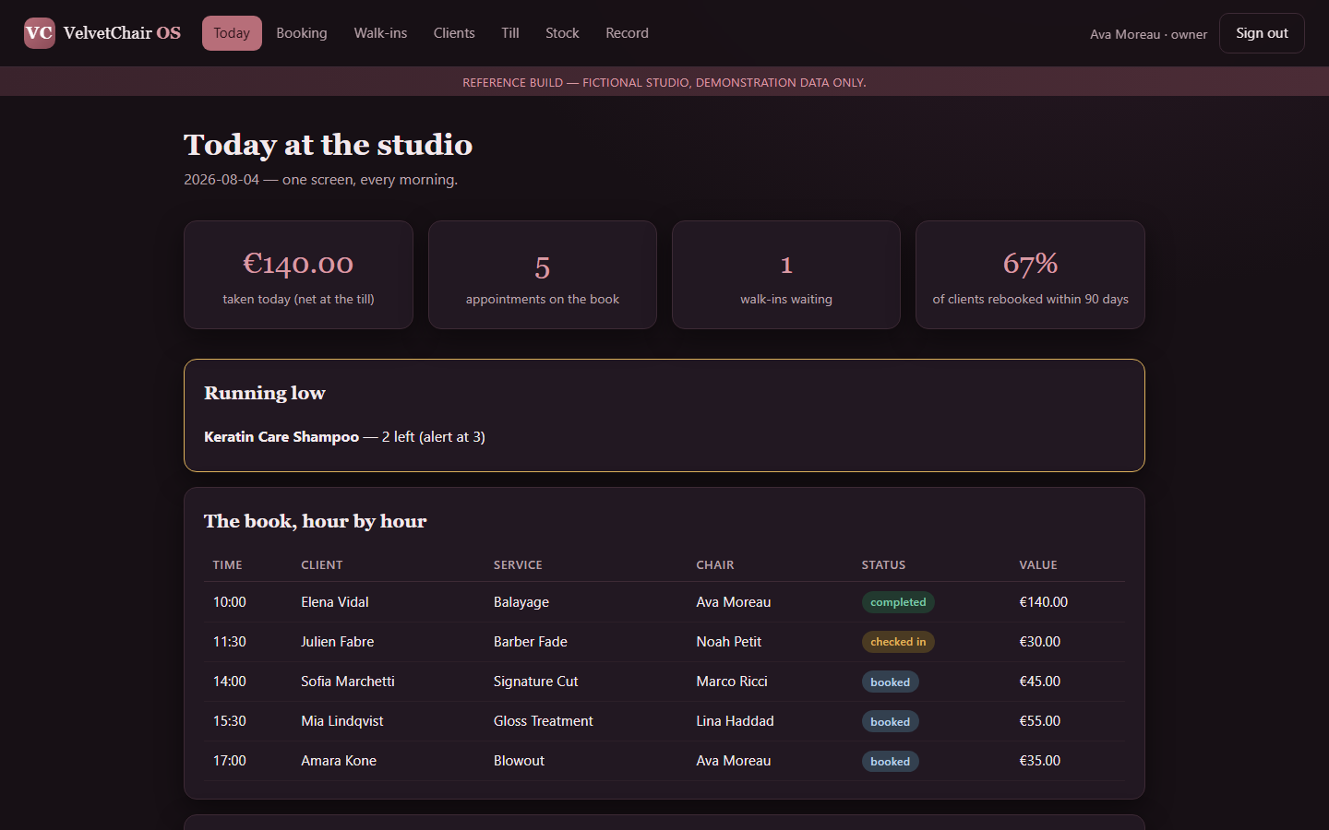Select the 5 appointments on the book card
Image resolution: width=1329 pixels, height=830 pixels.
click(543, 275)
